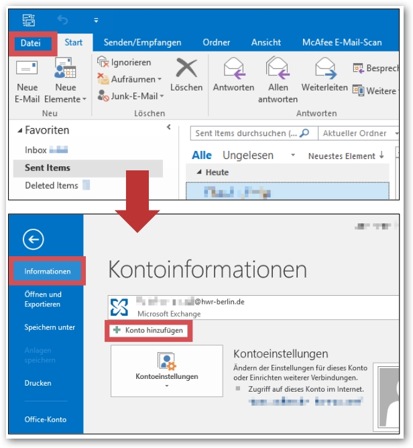Click Allen antworten icon
Screen dimensions: 413x448
tap(278, 68)
